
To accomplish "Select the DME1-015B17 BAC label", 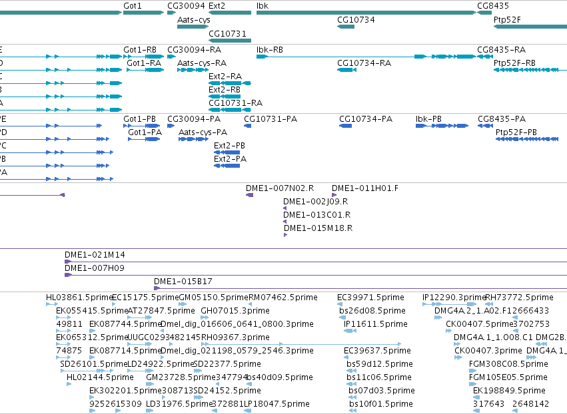I will coord(183,282).
